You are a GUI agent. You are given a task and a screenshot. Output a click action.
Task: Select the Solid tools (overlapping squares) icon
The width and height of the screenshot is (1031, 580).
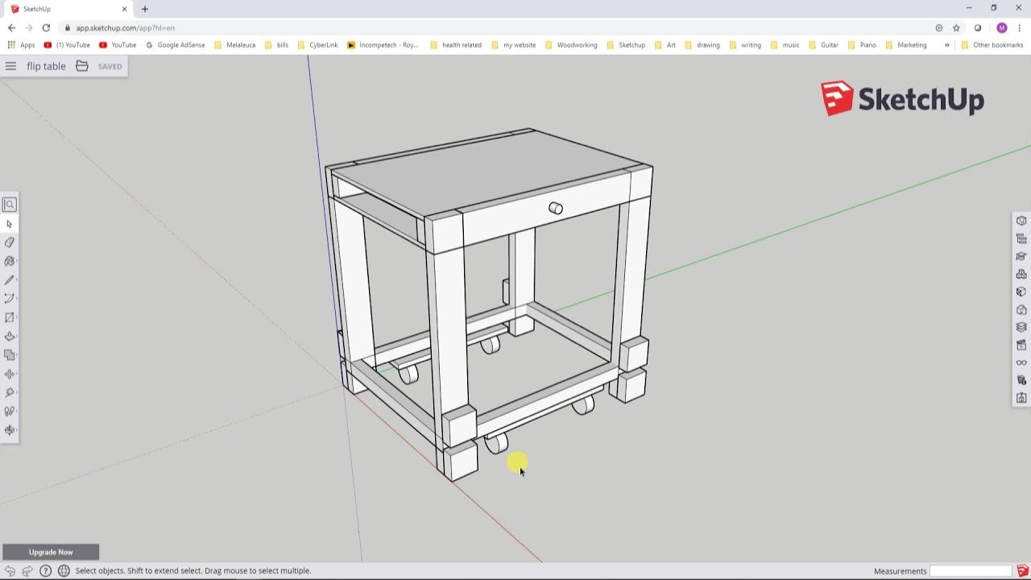coord(10,355)
